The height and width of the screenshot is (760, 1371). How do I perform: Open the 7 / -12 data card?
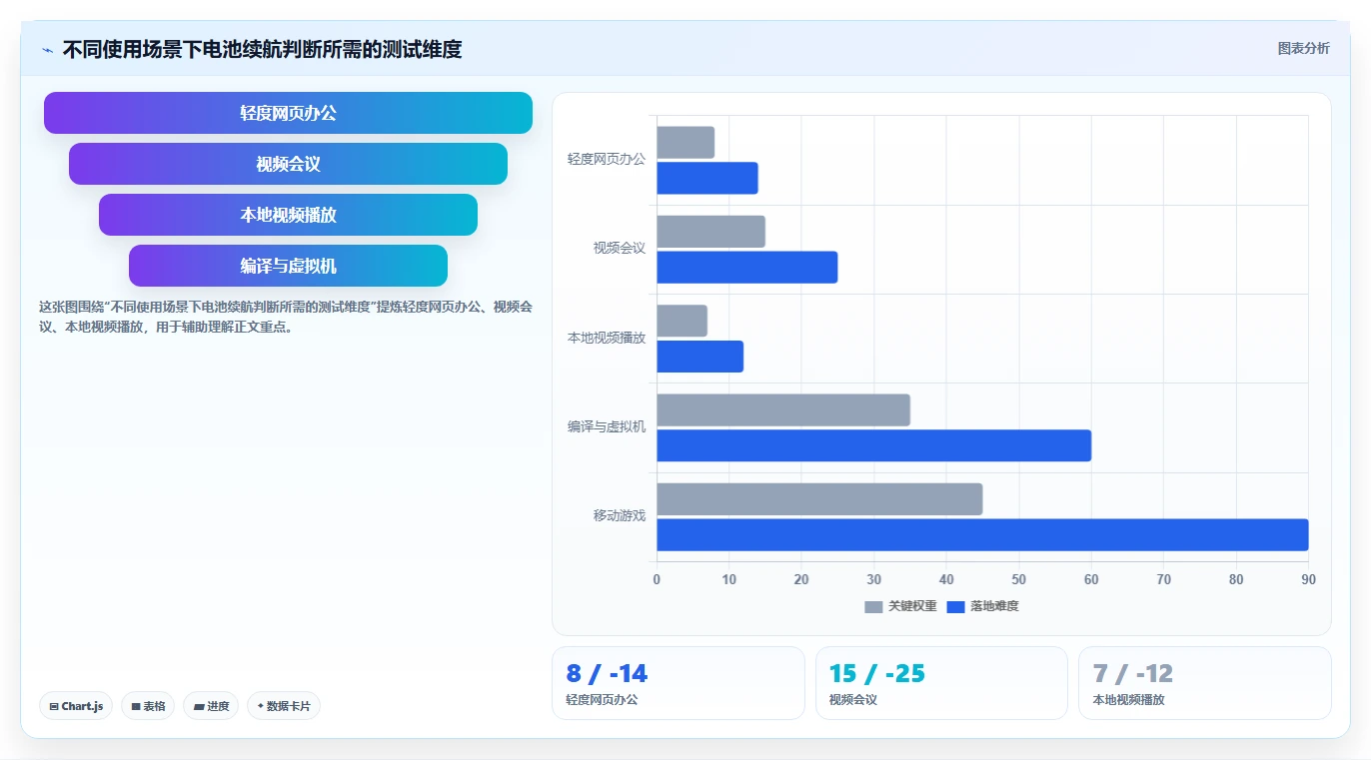(x=1205, y=683)
